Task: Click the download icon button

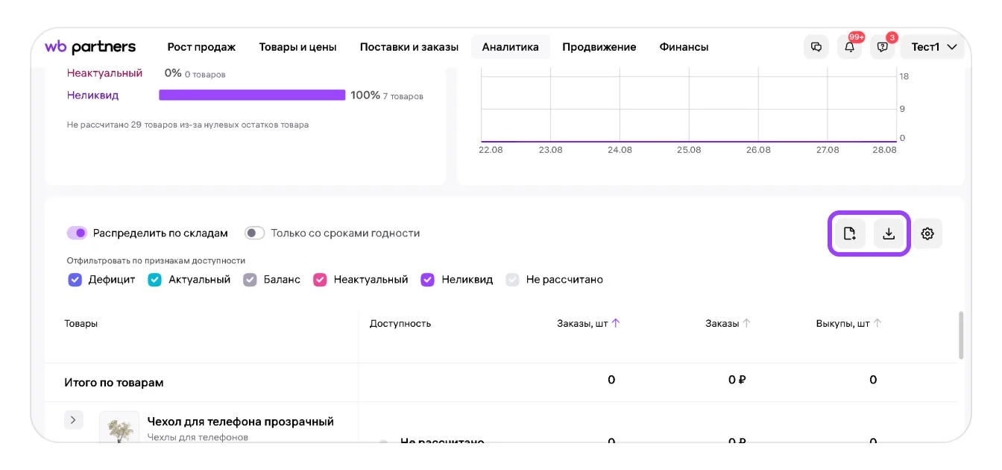Action: coord(889,234)
